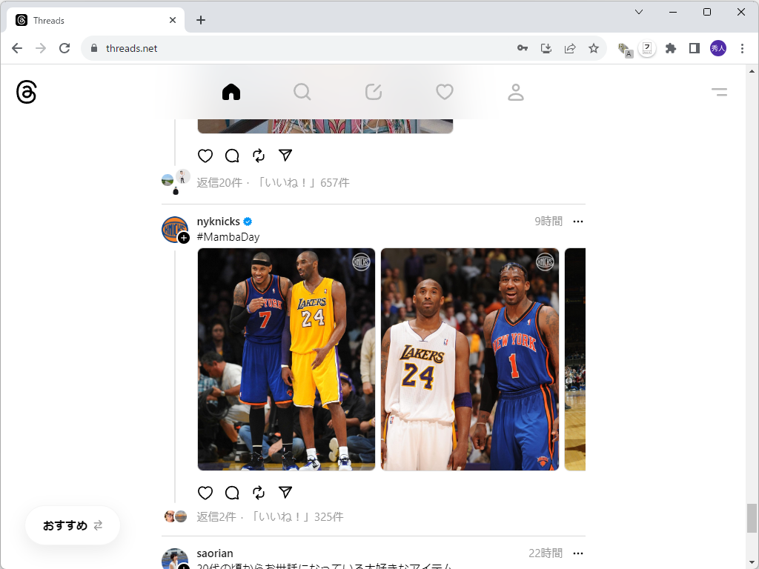
Task: Like the top visible post
Action: [x=205, y=156]
